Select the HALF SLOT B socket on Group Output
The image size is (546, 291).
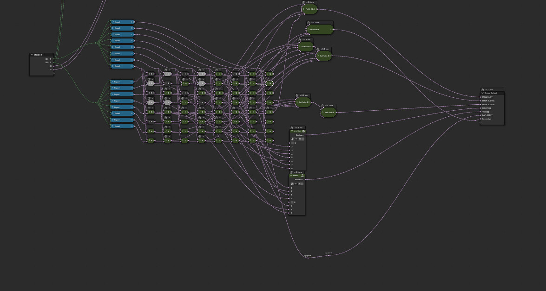[480, 105]
